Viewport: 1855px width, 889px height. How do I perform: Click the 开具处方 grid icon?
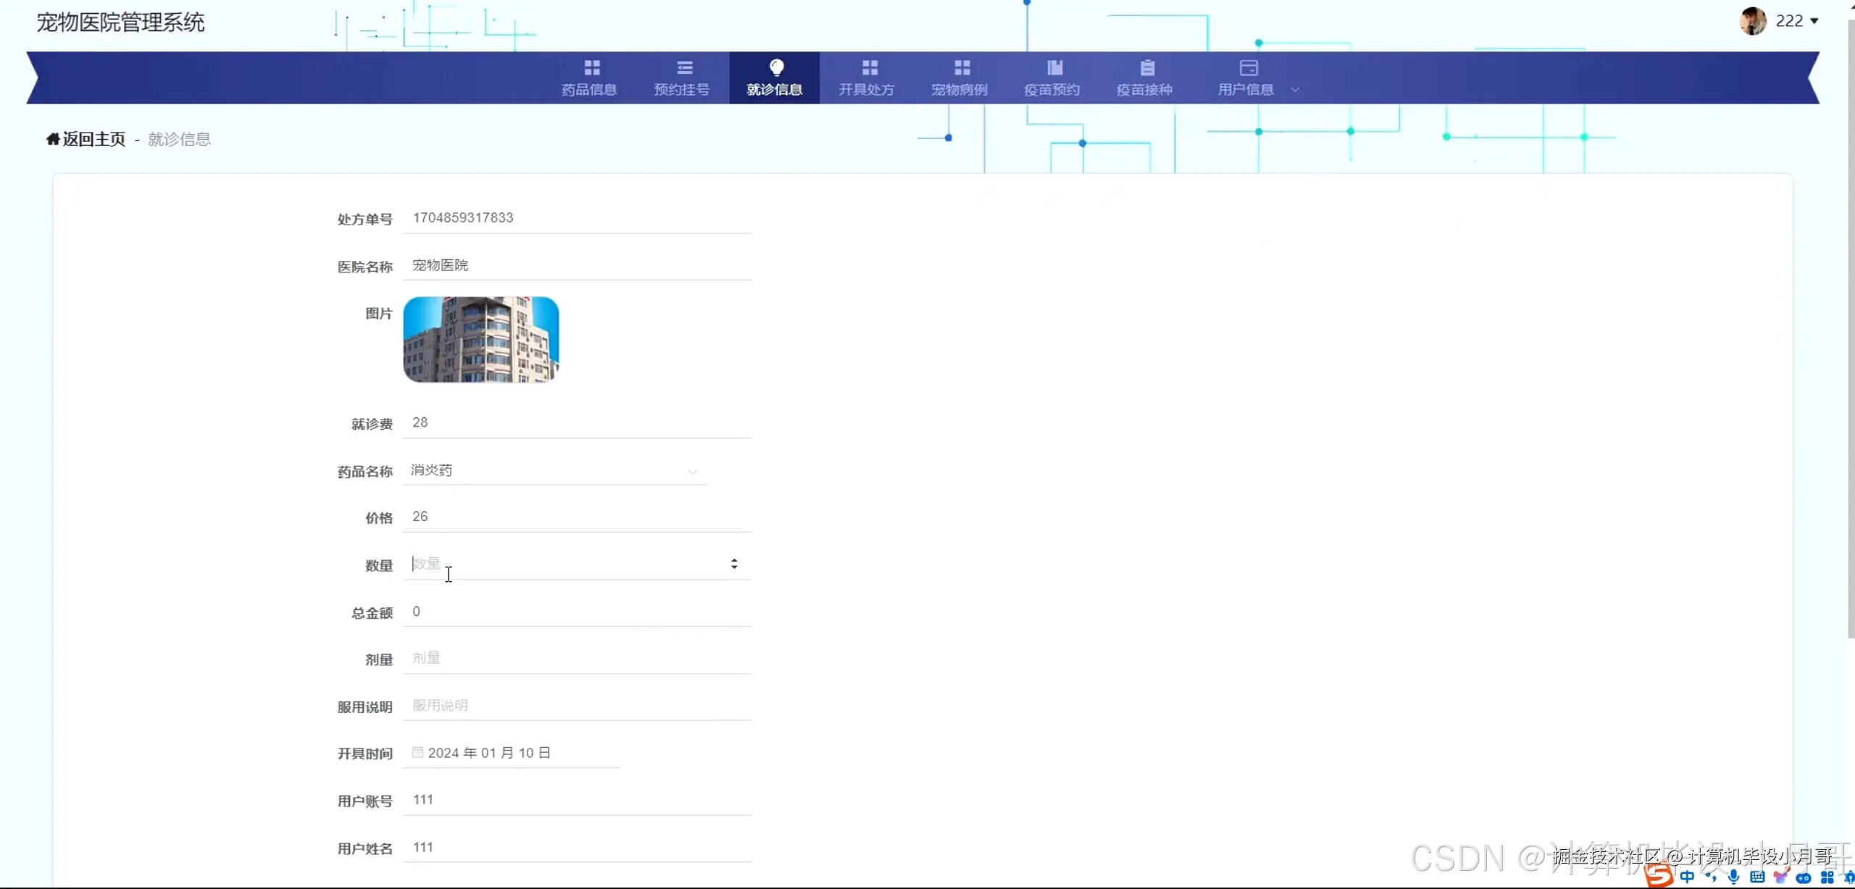click(x=870, y=68)
